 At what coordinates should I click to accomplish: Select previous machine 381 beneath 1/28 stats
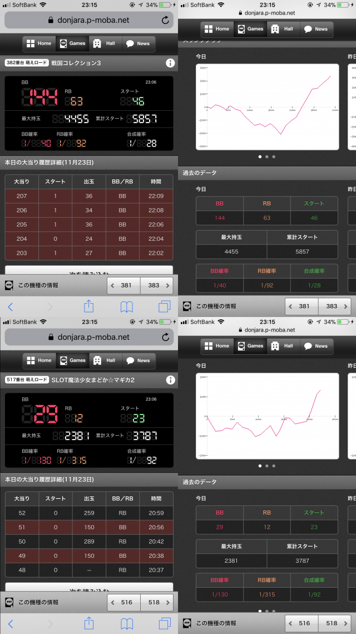tap(301, 306)
